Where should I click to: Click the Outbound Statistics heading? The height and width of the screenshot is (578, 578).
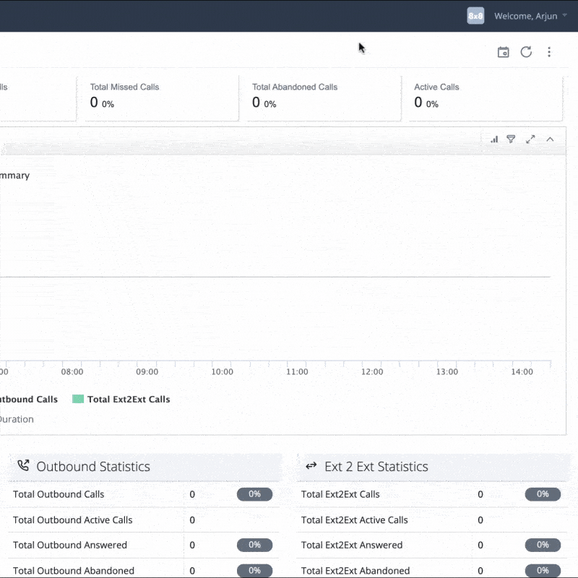(93, 467)
